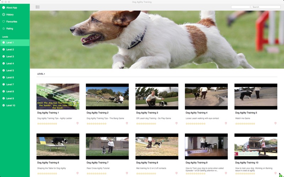
Task: Open Dog Agility Training 1 thumbnail
Action: pos(58,96)
